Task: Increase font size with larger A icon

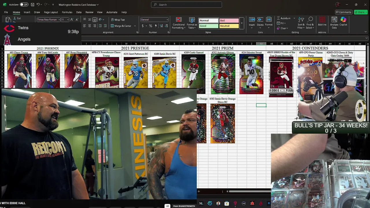Action: pyautogui.click(x=72, y=20)
